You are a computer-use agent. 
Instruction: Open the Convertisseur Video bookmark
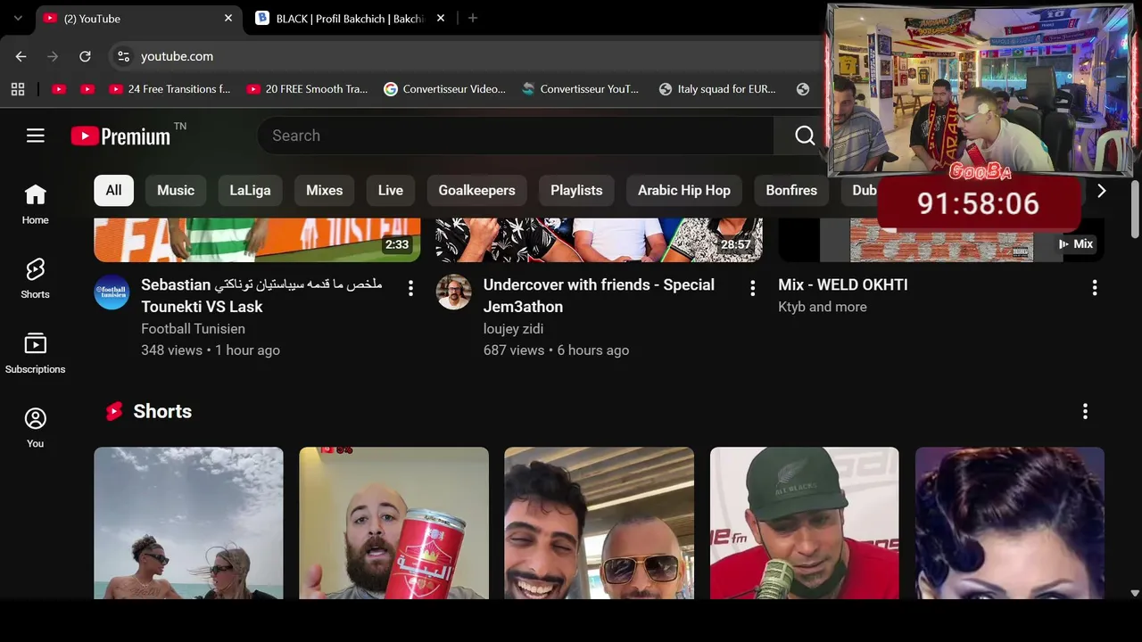444,89
